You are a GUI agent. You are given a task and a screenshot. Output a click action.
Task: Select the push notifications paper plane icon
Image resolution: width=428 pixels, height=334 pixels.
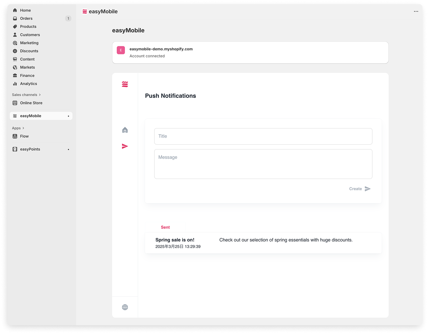pyautogui.click(x=125, y=146)
